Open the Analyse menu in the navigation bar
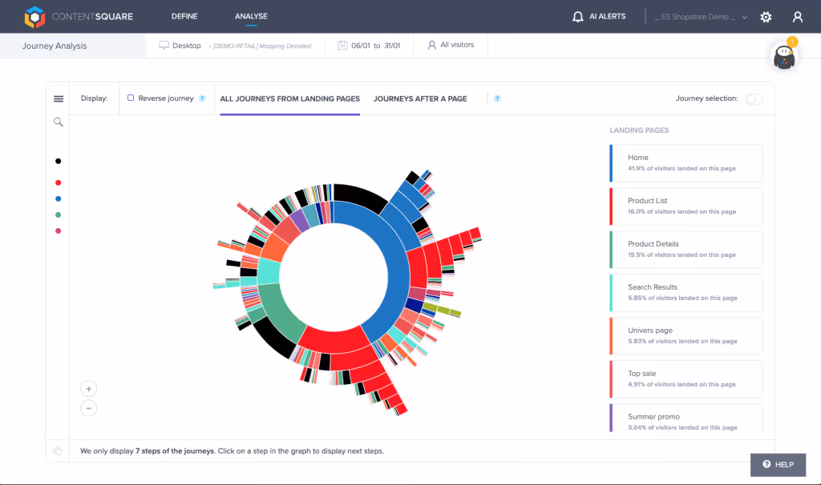821x485 pixels. click(x=251, y=15)
